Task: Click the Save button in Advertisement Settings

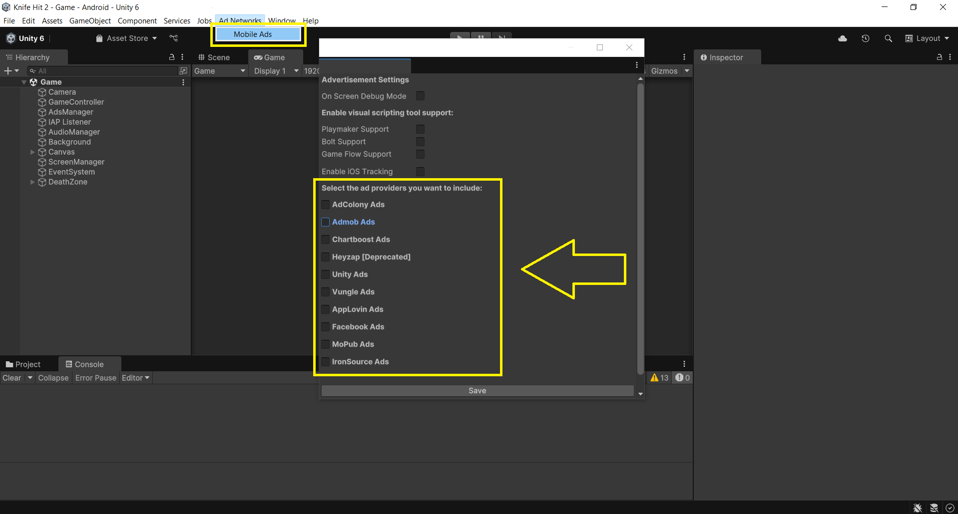Action: 477,391
